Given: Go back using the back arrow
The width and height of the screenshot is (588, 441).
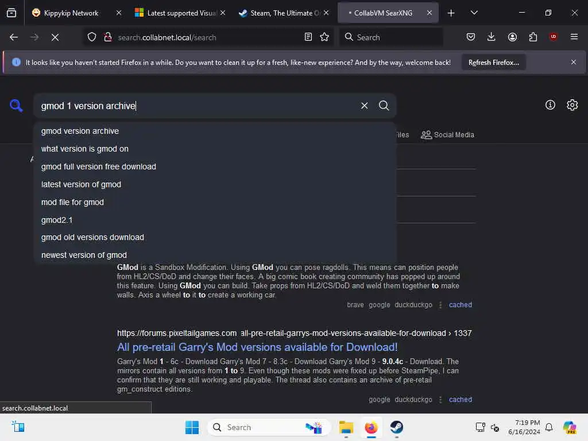Looking at the screenshot, I should 14,37.
